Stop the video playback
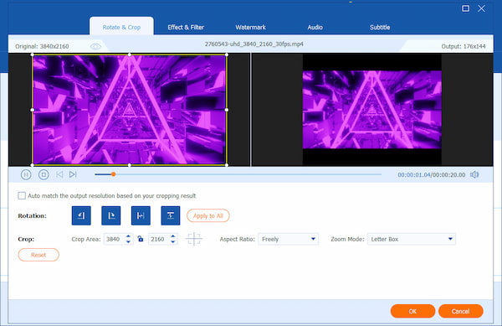Viewport: 502px width, 326px height. point(44,174)
